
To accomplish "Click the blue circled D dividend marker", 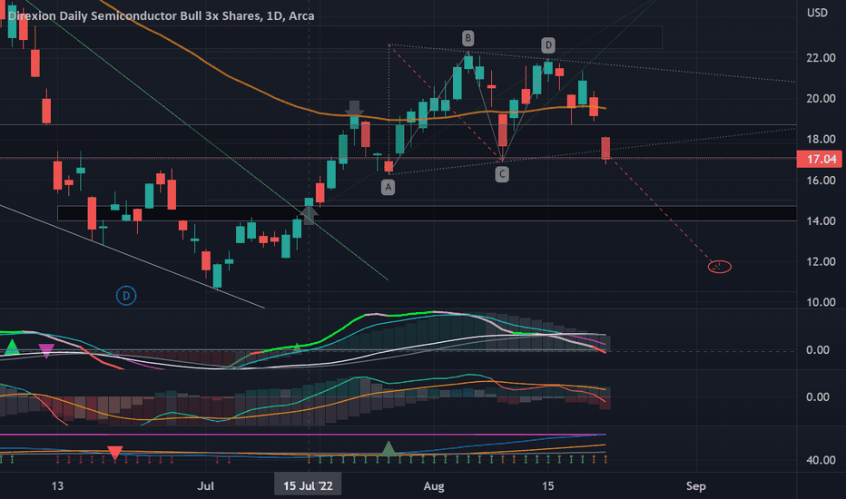I will 126,296.
